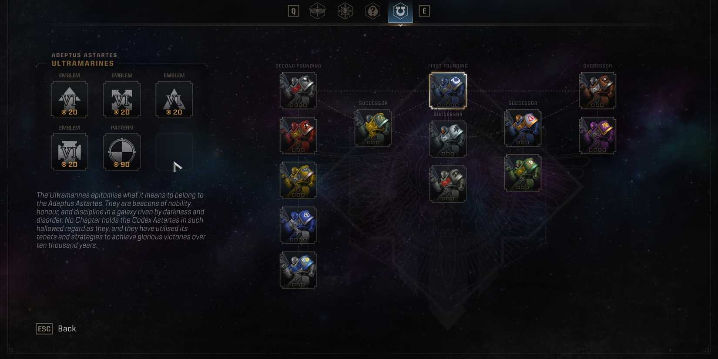Select the VI crossed X emblem
The height and width of the screenshot is (359, 718).
coord(122,100)
